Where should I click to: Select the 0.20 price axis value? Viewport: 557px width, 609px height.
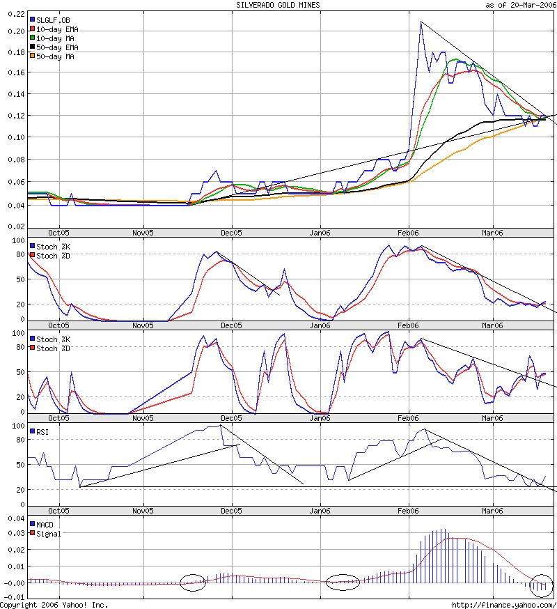(16, 31)
